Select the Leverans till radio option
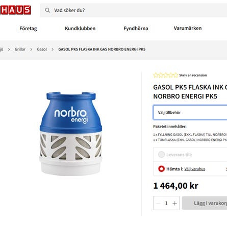227x227 pixels. tap(161, 155)
